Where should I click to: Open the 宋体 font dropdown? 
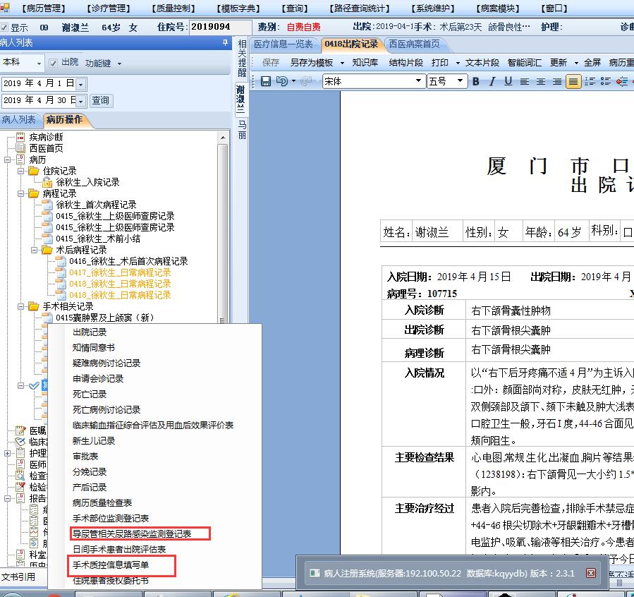[418, 81]
